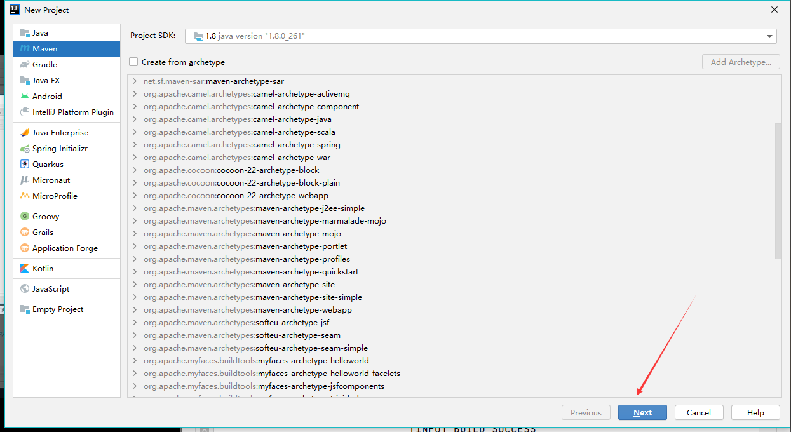Select maven-archetype-site-simple row
The image size is (791, 432).
click(450, 297)
